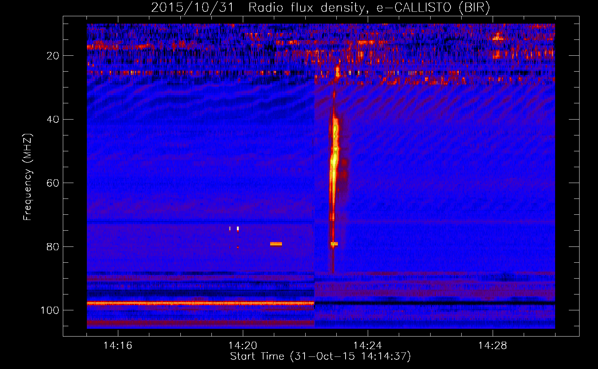Click the 14:16 time tick label
598x369 pixels.
point(118,345)
